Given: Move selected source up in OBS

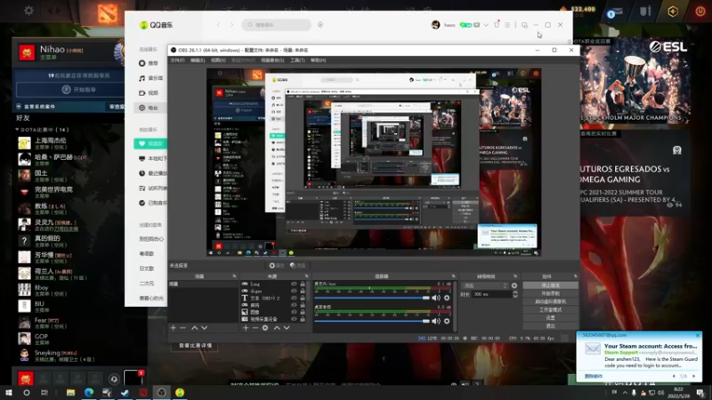Looking at the screenshot, I should pos(277,328).
